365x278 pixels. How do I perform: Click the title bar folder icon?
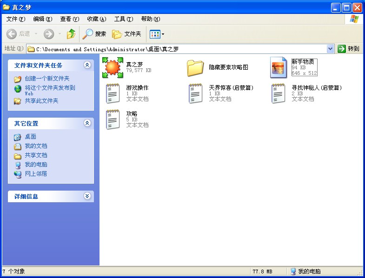click(x=6, y=7)
